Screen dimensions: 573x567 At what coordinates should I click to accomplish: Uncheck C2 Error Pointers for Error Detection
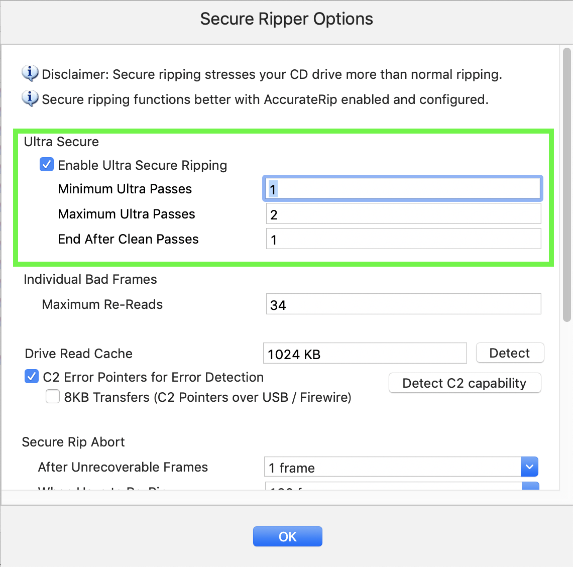[32, 376]
